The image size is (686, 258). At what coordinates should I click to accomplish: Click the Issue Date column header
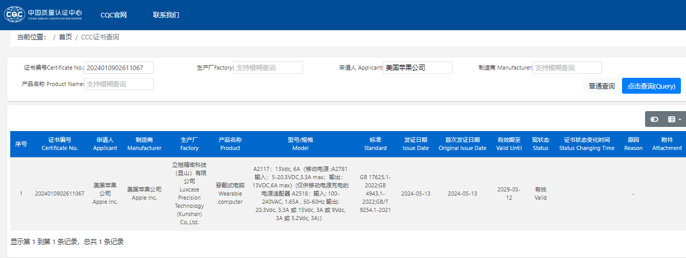(x=416, y=144)
